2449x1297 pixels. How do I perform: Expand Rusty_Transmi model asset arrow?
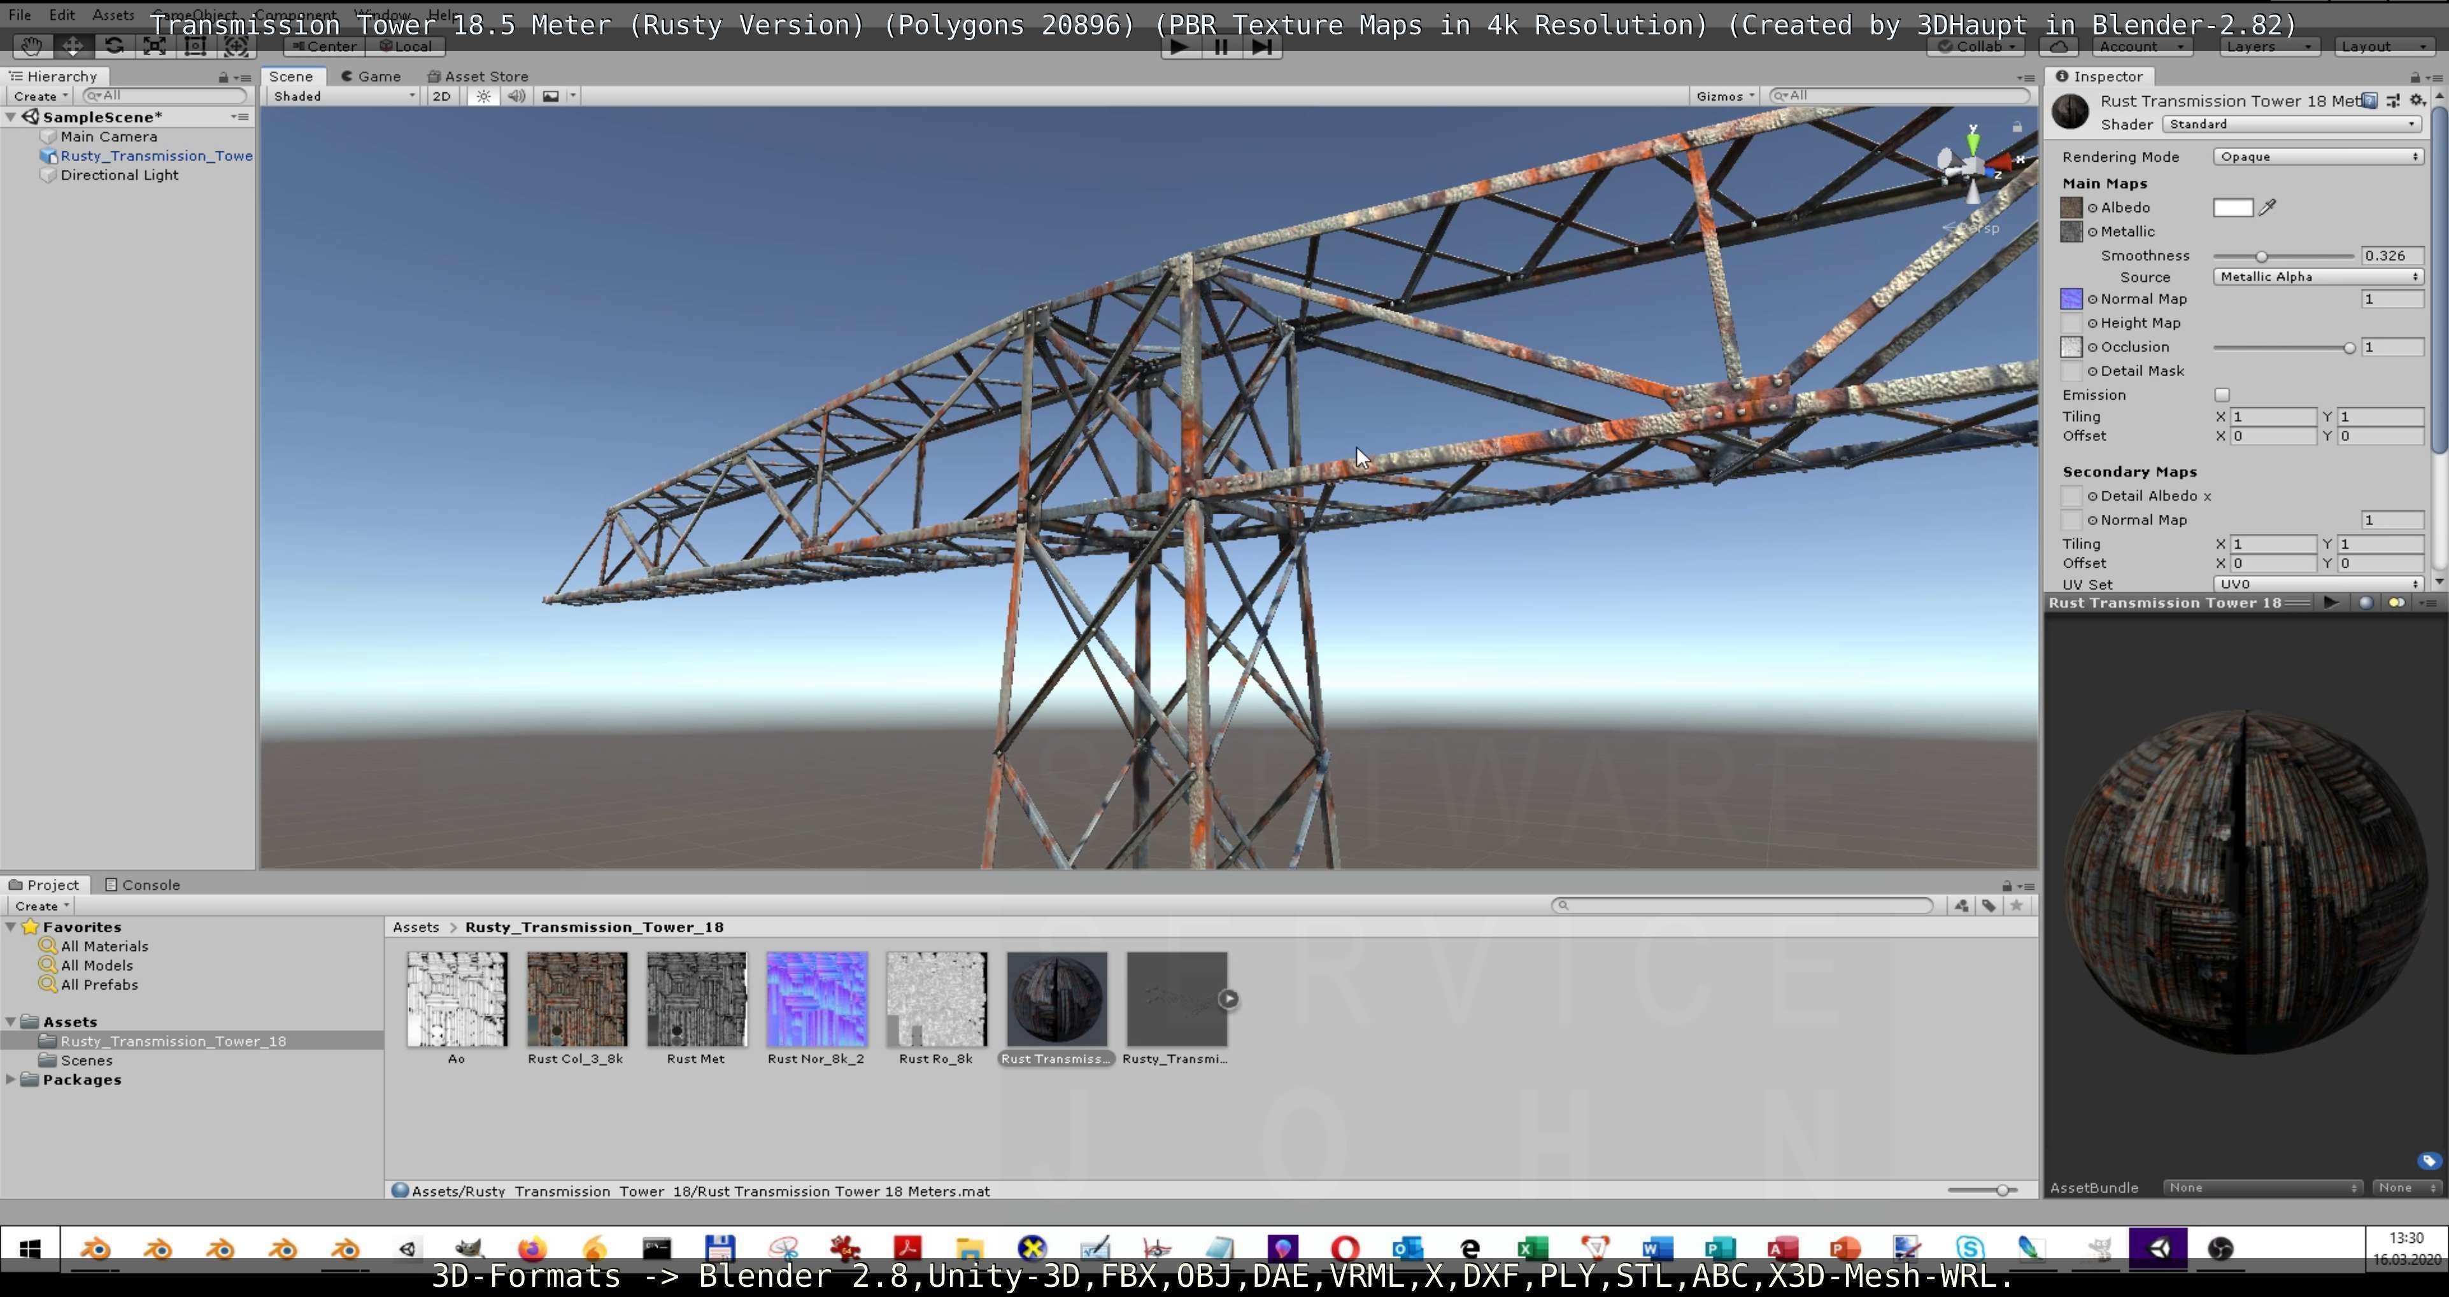click(1229, 999)
